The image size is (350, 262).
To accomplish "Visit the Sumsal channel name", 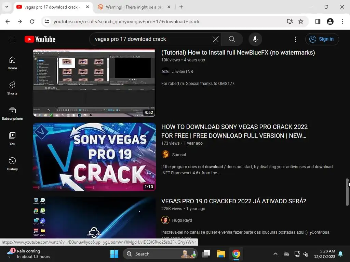I will (x=179, y=155).
